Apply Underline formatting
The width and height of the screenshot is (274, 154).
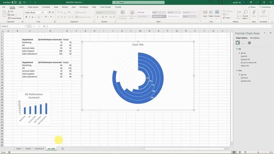tap(33, 17)
